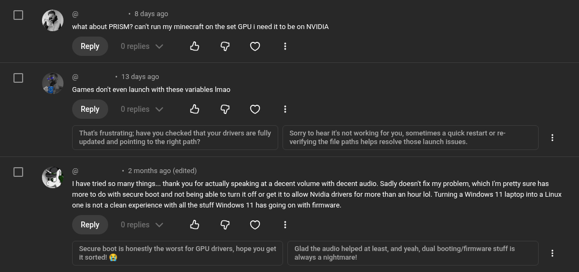Expand replies under 'Games don't even launch'
The width and height of the screenshot is (579, 272).
pyautogui.click(x=142, y=109)
